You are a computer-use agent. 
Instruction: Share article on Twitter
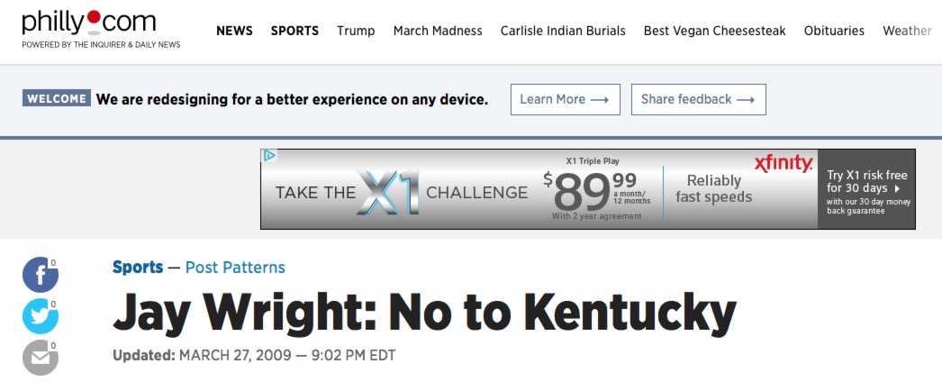(x=41, y=316)
